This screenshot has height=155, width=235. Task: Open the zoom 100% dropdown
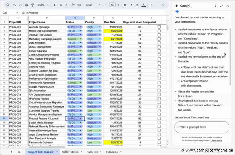(x=43, y=5)
